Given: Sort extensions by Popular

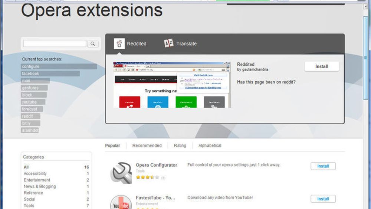Looking at the screenshot, I should (x=113, y=146).
